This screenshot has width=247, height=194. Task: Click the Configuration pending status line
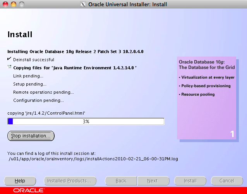click(38, 100)
